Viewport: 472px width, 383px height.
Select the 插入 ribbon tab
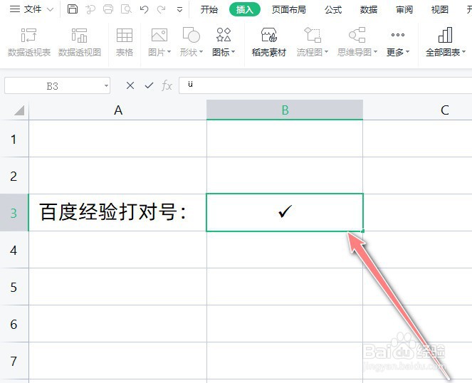(x=244, y=10)
